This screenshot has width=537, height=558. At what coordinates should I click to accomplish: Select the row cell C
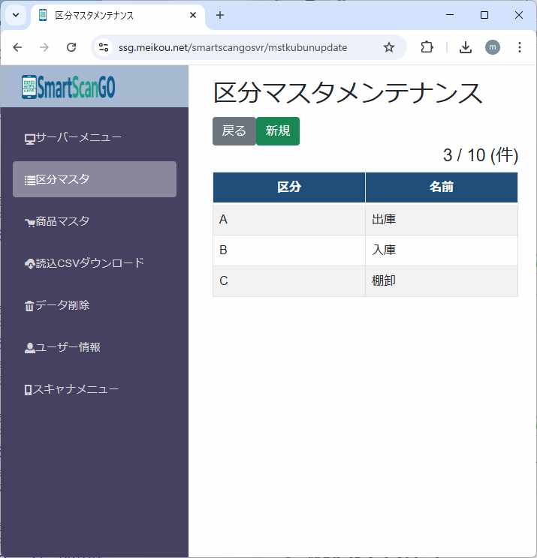(289, 281)
